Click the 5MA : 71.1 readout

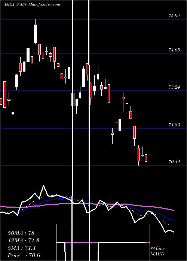[x=22, y=248]
